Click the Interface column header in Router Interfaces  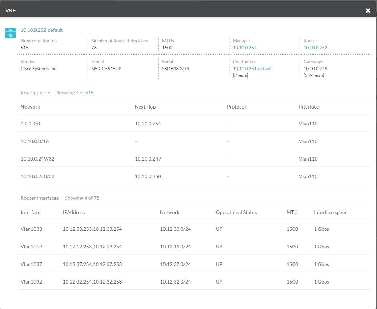[x=31, y=212]
